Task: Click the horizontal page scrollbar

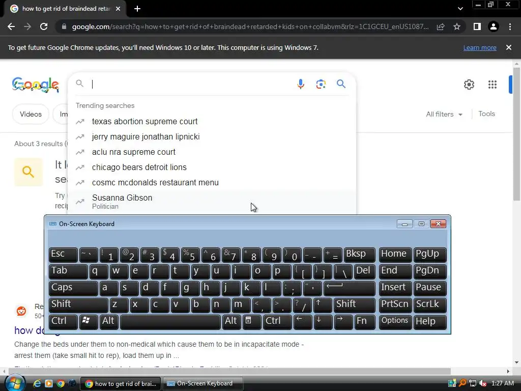Action: click(229, 371)
